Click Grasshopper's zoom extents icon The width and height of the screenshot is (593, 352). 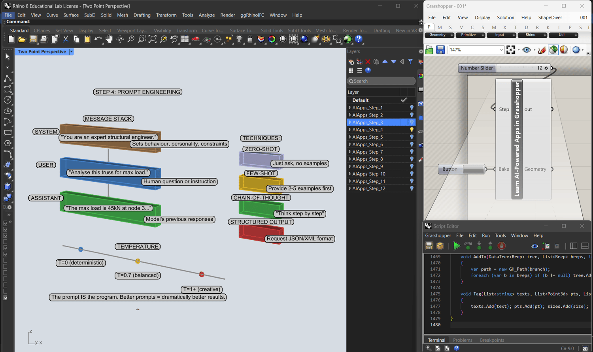(511, 50)
